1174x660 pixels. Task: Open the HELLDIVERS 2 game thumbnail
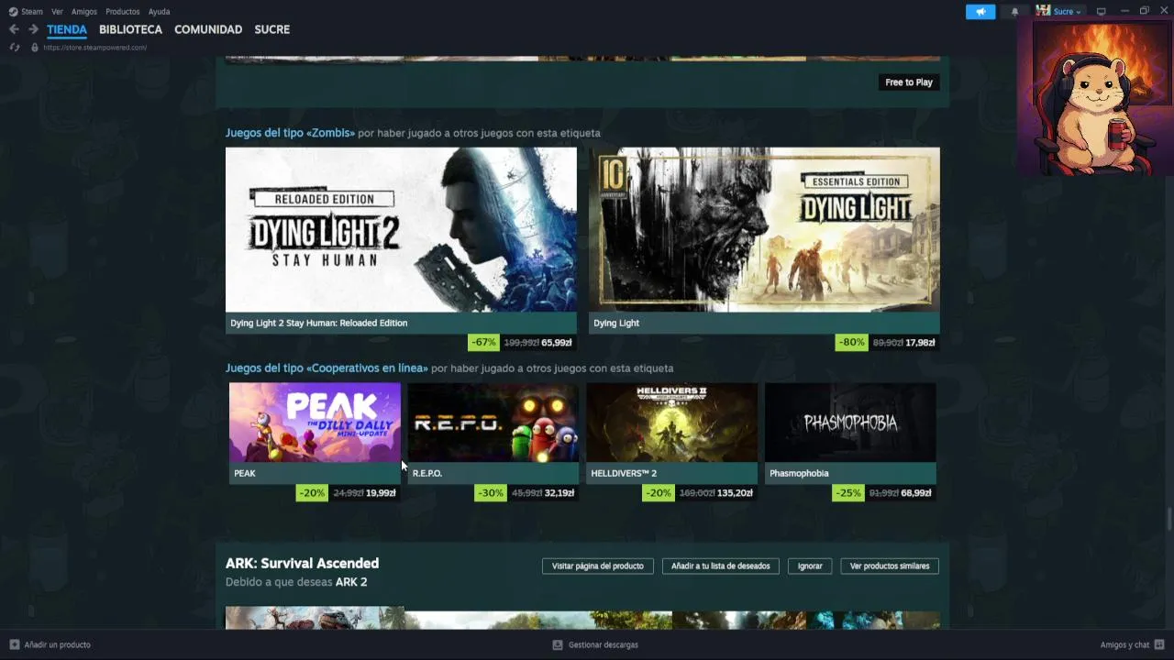(672, 423)
